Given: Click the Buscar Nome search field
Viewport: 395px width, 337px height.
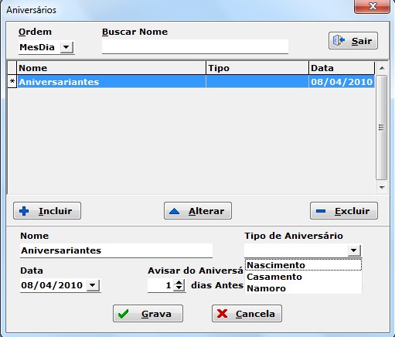Looking at the screenshot, I should pyautogui.click(x=195, y=46).
